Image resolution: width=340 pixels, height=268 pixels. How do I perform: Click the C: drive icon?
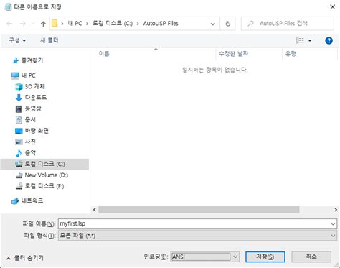[19, 164]
